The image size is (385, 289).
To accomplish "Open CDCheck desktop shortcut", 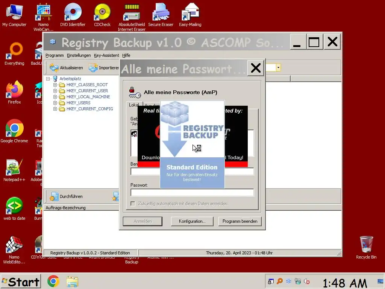I will point(102,15).
